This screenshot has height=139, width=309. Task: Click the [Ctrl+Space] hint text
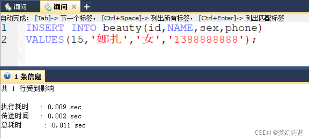(122, 19)
